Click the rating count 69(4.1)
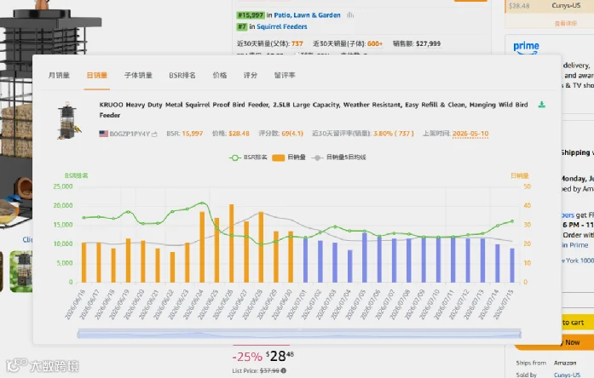 (x=292, y=134)
